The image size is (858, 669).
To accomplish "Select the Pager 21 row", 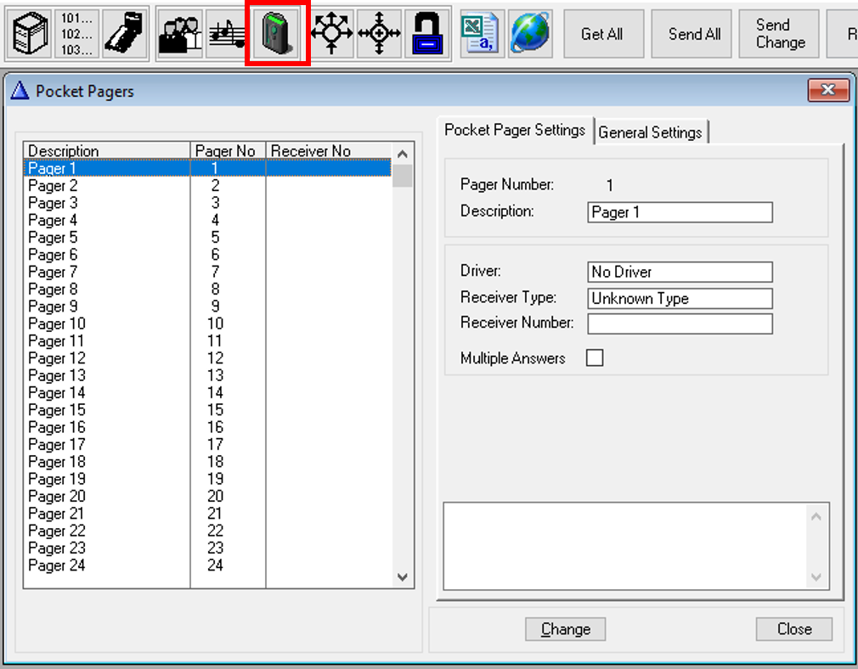I will click(208, 514).
